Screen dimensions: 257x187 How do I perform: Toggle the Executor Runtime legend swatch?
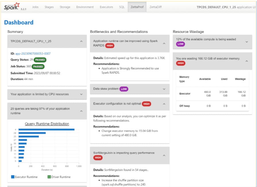pyautogui.click(x=13, y=177)
